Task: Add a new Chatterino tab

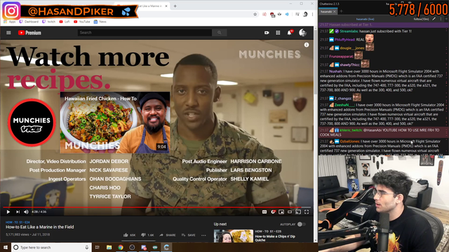Action: pyautogui.click(x=341, y=11)
